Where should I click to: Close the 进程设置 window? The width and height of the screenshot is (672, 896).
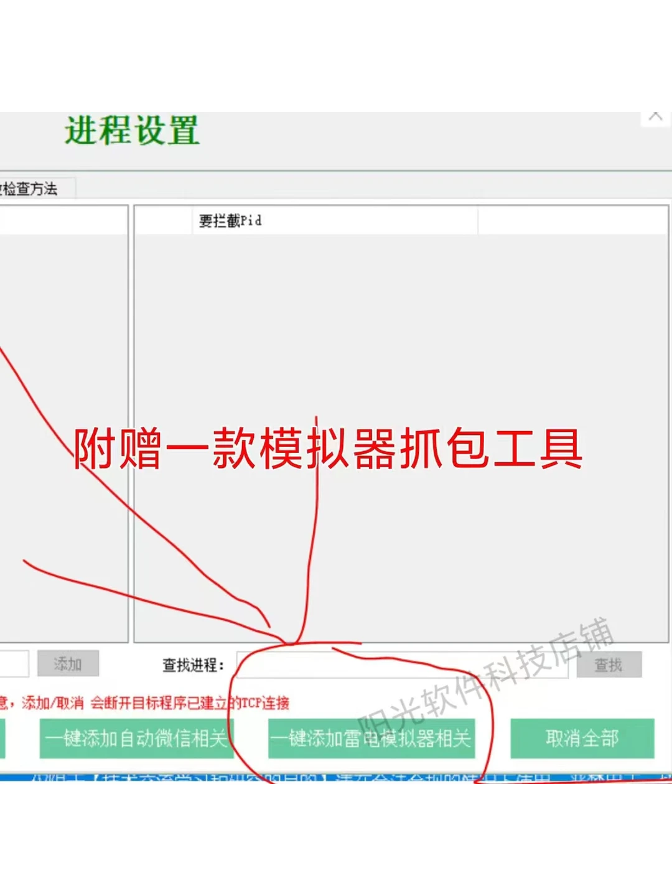(656, 114)
